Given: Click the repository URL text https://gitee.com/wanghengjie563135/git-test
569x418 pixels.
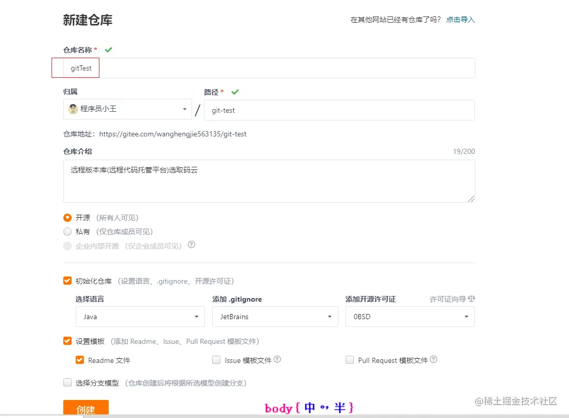Looking at the screenshot, I should point(173,134).
